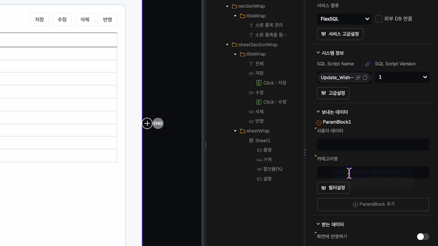Click the column icon beside 할인율(%)
Viewport: 438px width, 246px height.
pyautogui.click(x=259, y=169)
